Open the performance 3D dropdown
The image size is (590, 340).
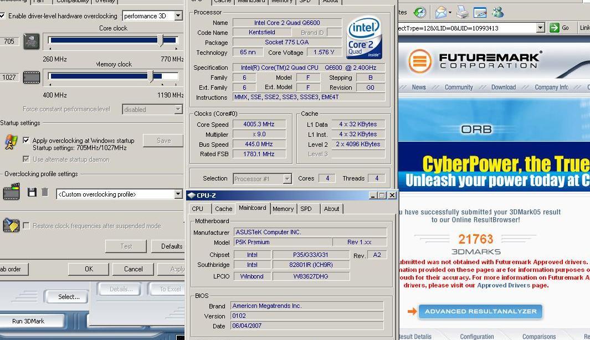pyautogui.click(x=178, y=16)
